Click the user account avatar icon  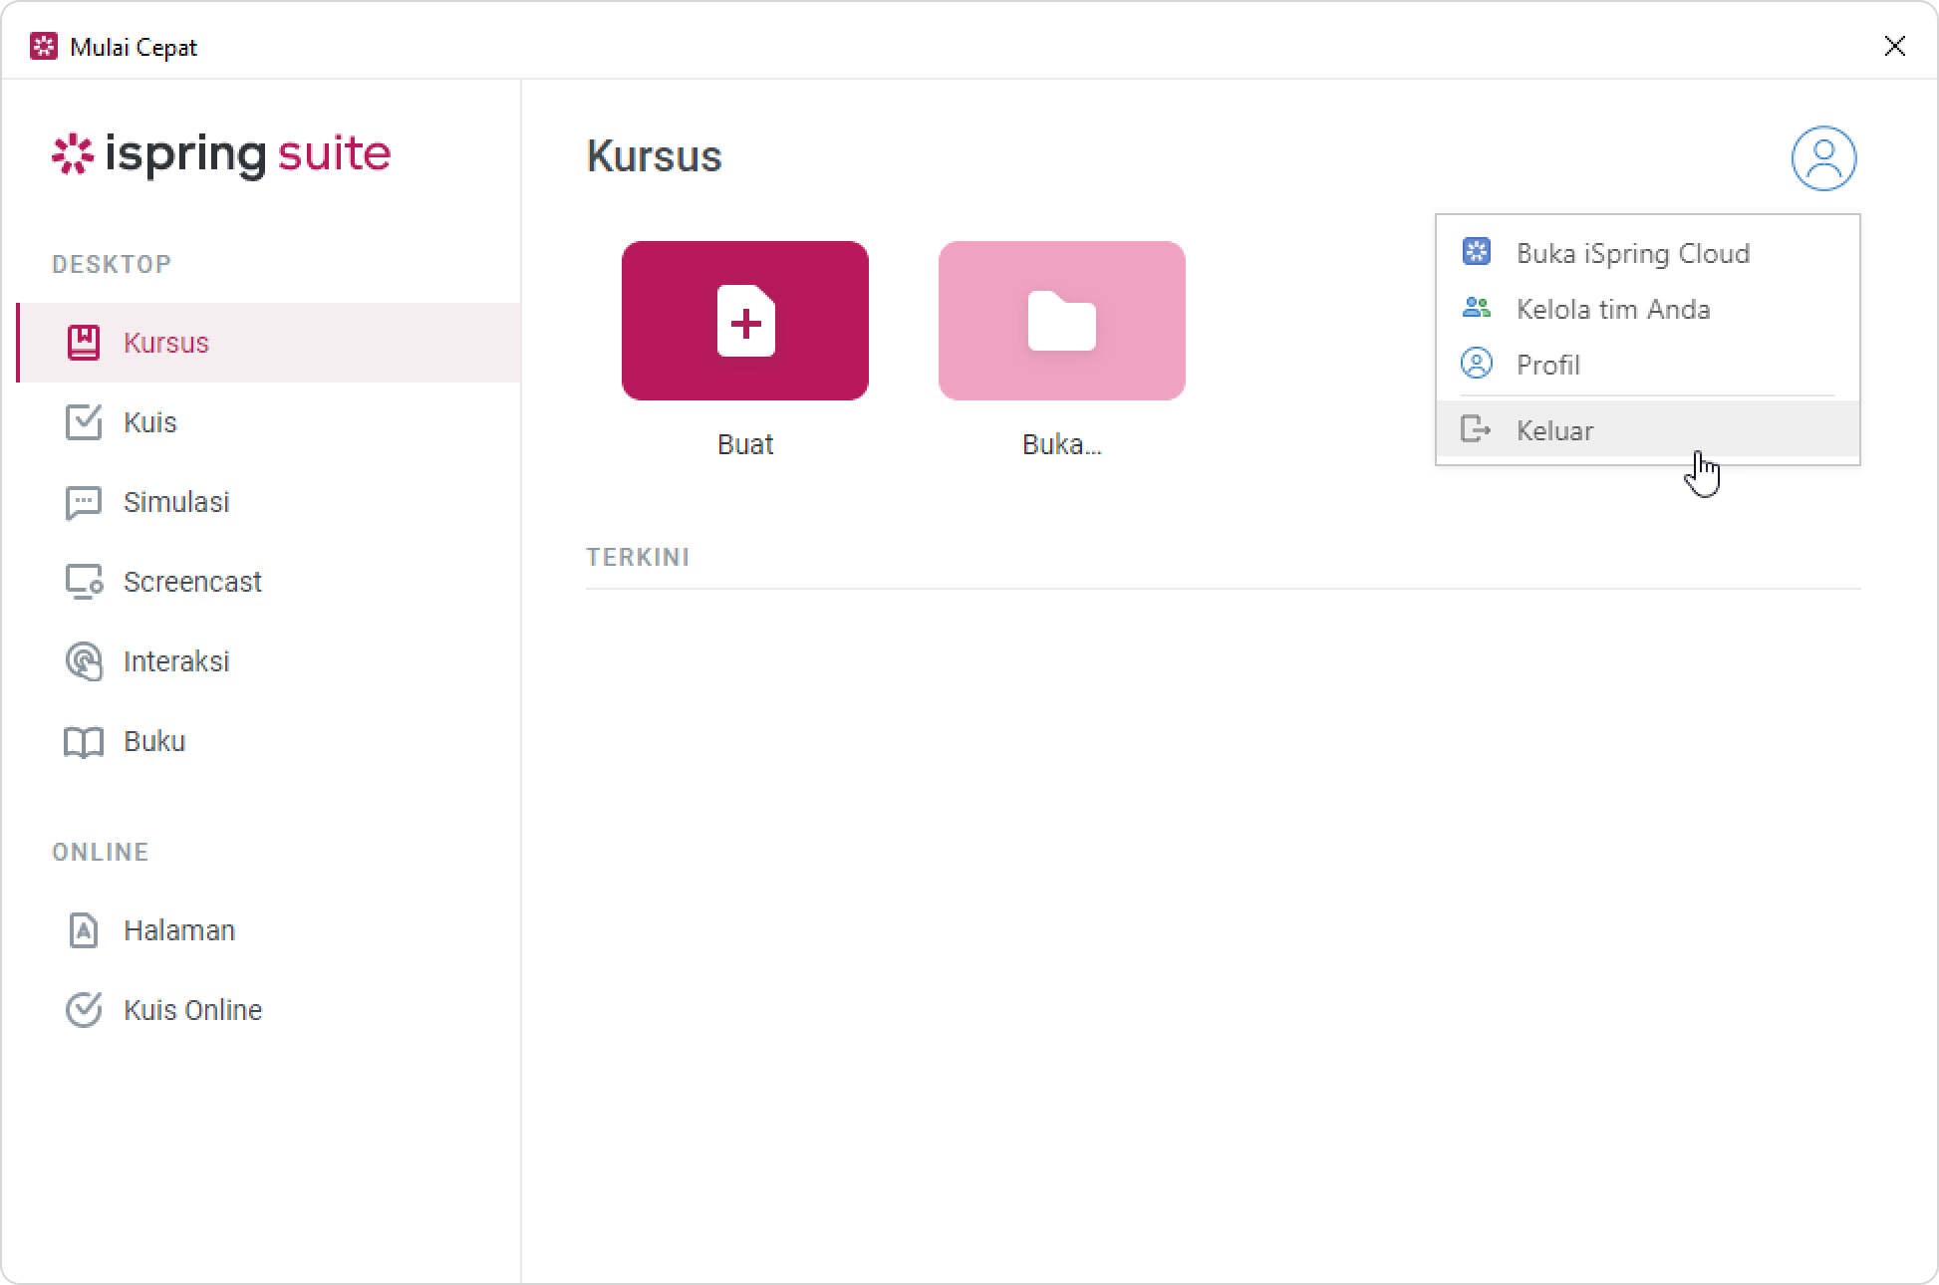(x=1823, y=158)
